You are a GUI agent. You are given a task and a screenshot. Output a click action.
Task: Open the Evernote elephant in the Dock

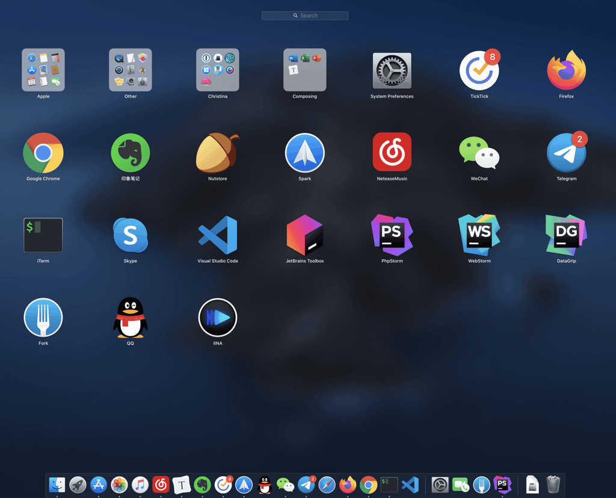(x=202, y=485)
